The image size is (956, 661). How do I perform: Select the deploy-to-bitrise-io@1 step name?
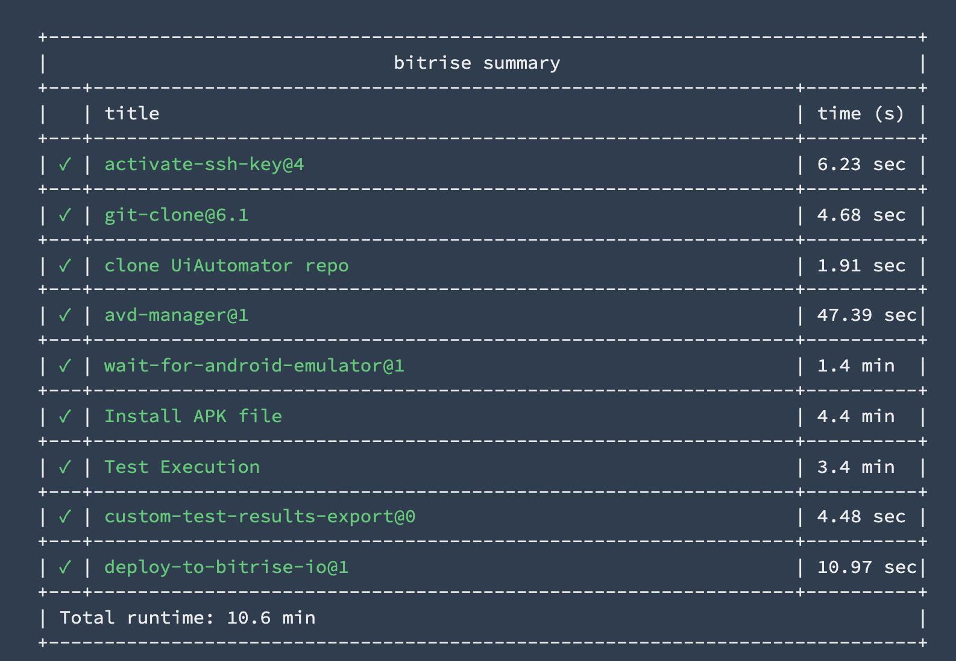(226, 567)
